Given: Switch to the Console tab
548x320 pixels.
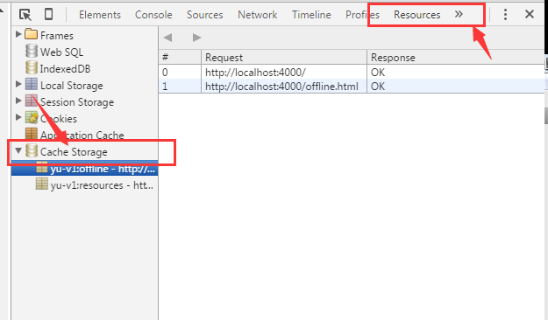Looking at the screenshot, I should pyautogui.click(x=153, y=15).
